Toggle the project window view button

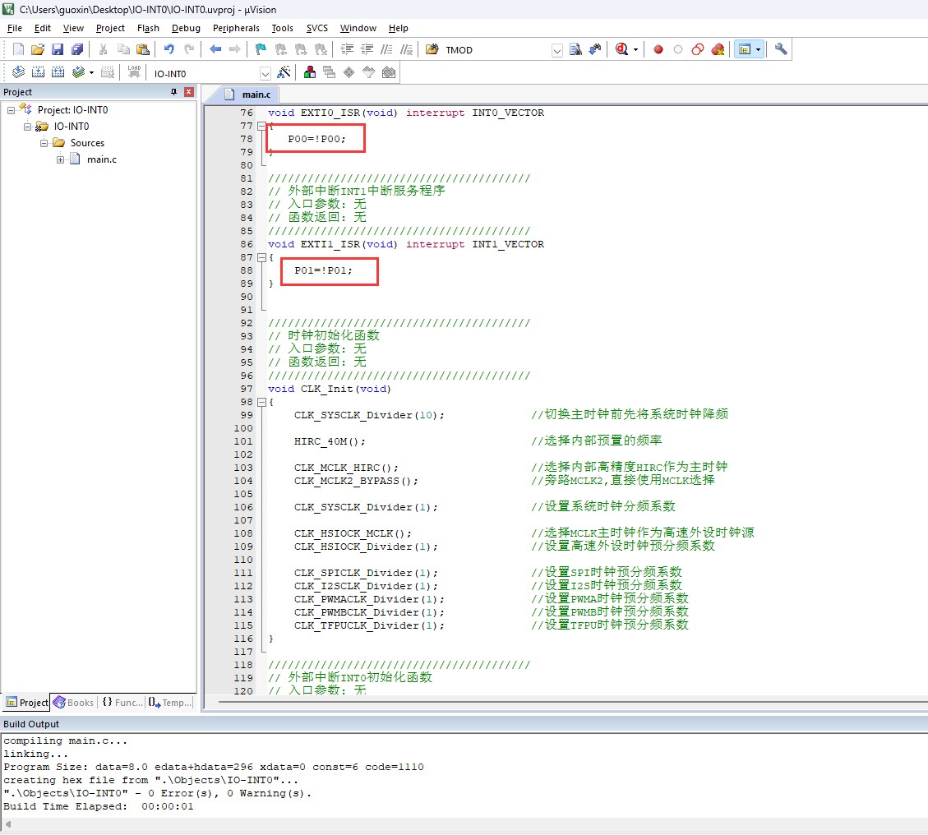[745, 49]
